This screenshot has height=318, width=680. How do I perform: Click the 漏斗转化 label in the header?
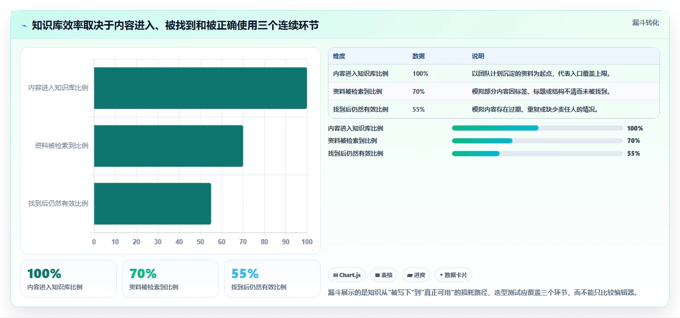point(645,23)
